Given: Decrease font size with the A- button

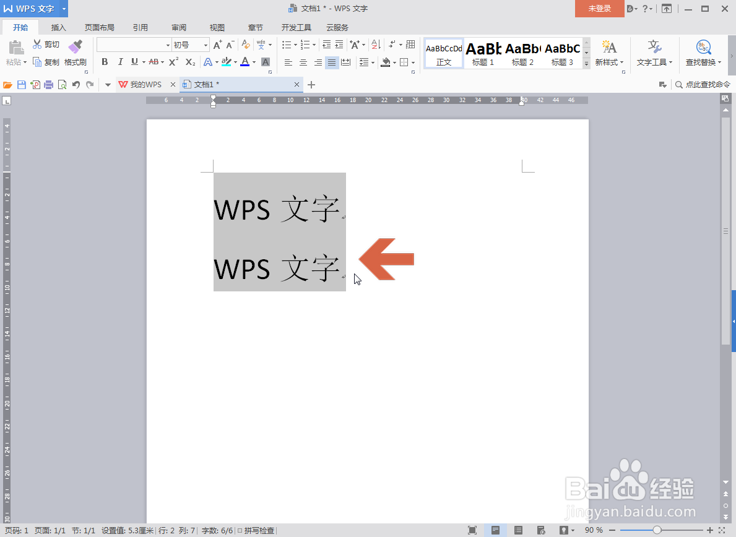Looking at the screenshot, I should point(230,45).
